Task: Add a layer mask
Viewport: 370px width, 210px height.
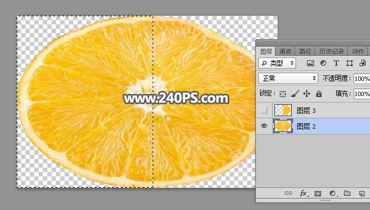Action: point(318,194)
